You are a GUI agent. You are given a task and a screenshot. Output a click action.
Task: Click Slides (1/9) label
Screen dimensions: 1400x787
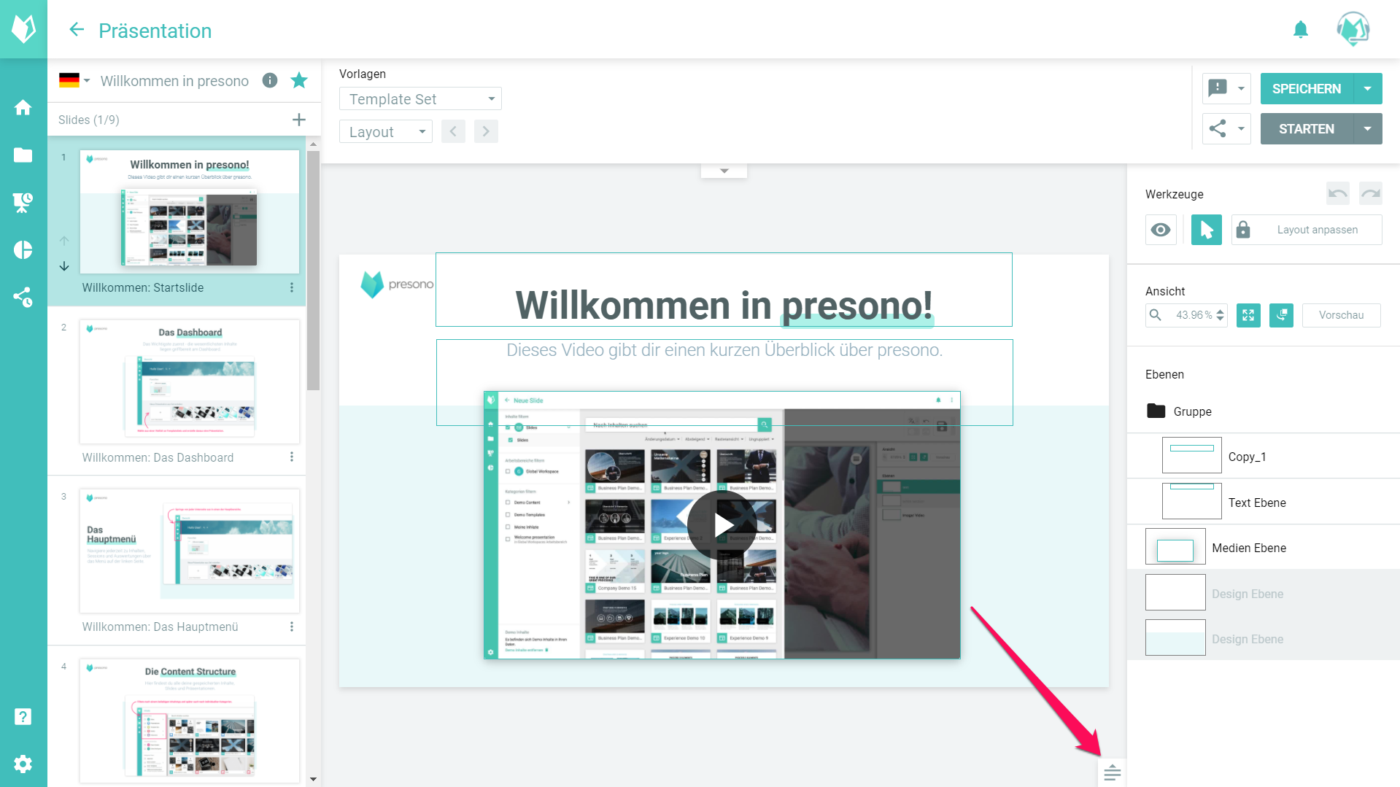(89, 120)
